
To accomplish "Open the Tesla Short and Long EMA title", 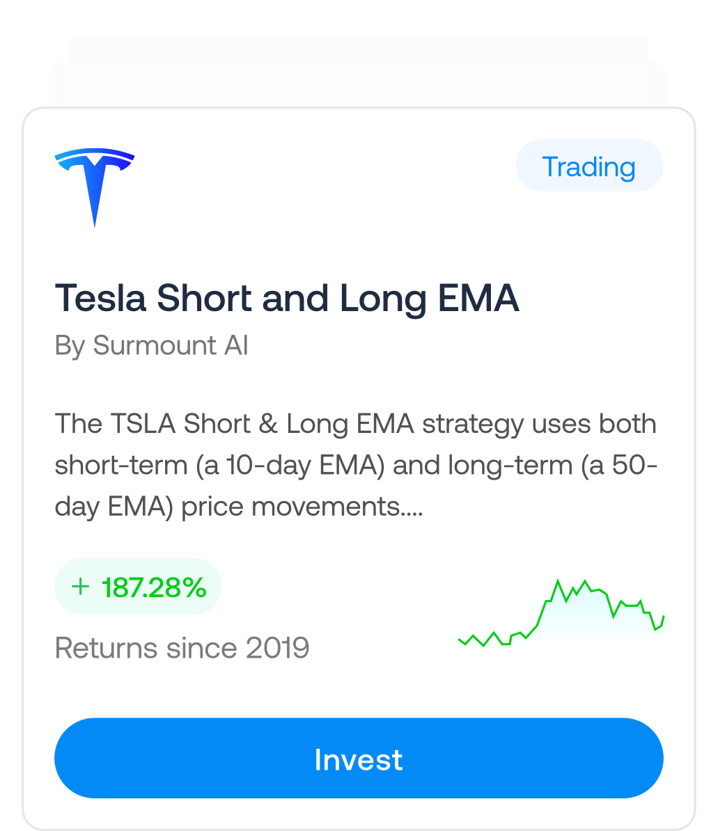I will point(287,299).
